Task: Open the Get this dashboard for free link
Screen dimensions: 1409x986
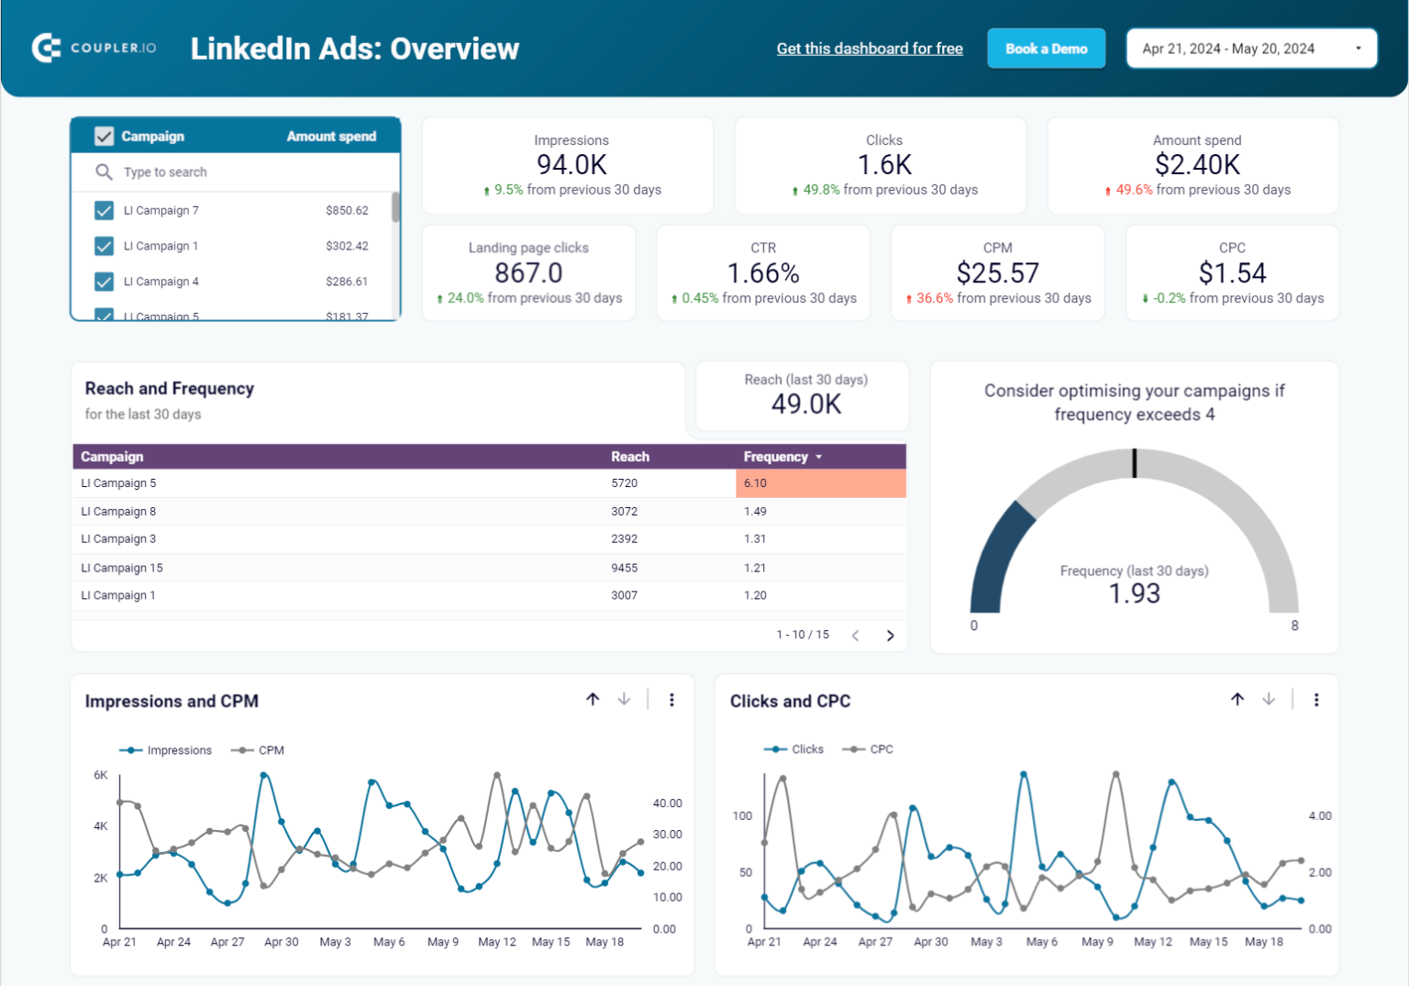Action: pos(870,48)
